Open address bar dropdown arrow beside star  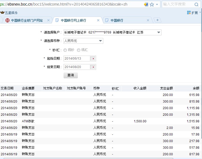157,4
